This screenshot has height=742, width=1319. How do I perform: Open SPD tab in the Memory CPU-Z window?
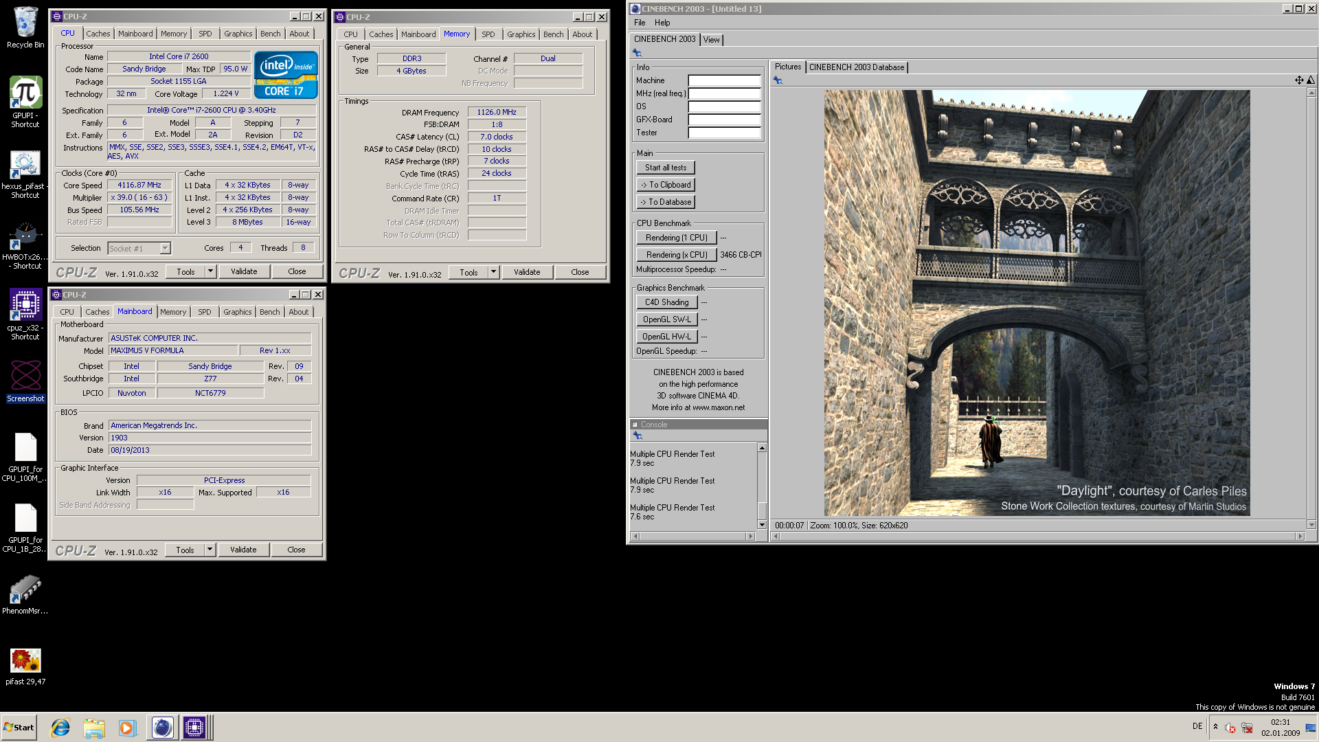point(488,34)
